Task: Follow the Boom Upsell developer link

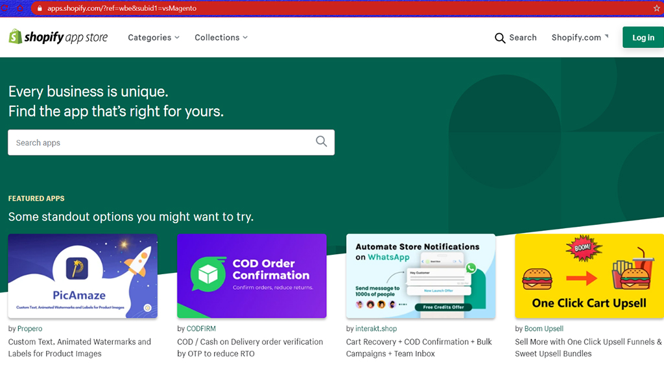Action: click(544, 329)
